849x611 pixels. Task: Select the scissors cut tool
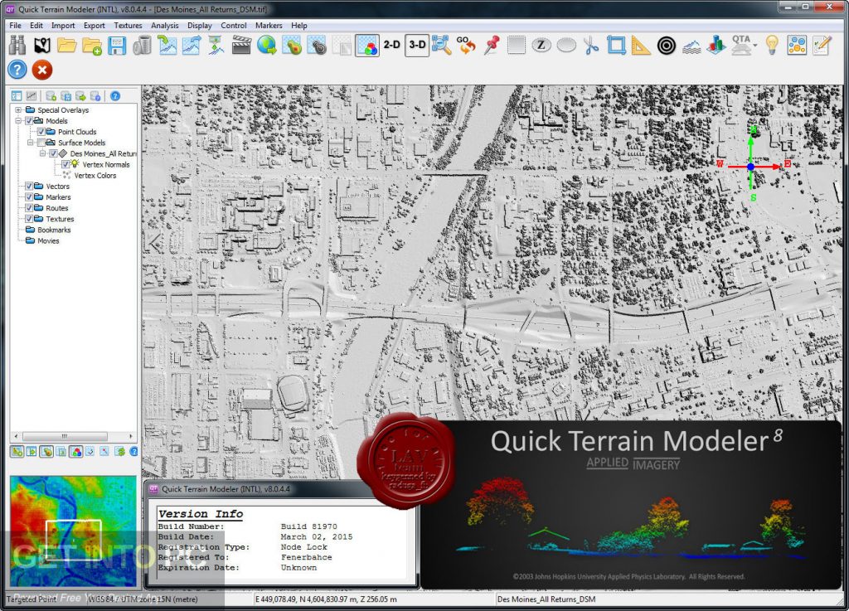click(590, 46)
